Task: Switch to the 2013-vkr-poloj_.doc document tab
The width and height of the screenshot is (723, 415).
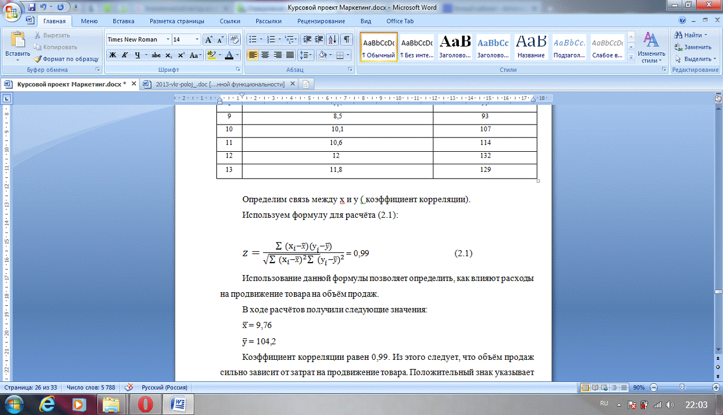Action: (220, 84)
